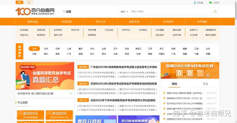Select 云南 region
237x123 pixels.
pyautogui.click(x=115, y=54)
